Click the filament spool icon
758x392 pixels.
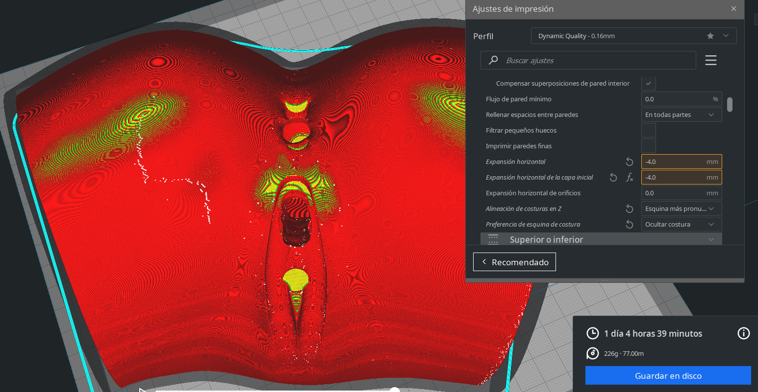click(593, 353)
